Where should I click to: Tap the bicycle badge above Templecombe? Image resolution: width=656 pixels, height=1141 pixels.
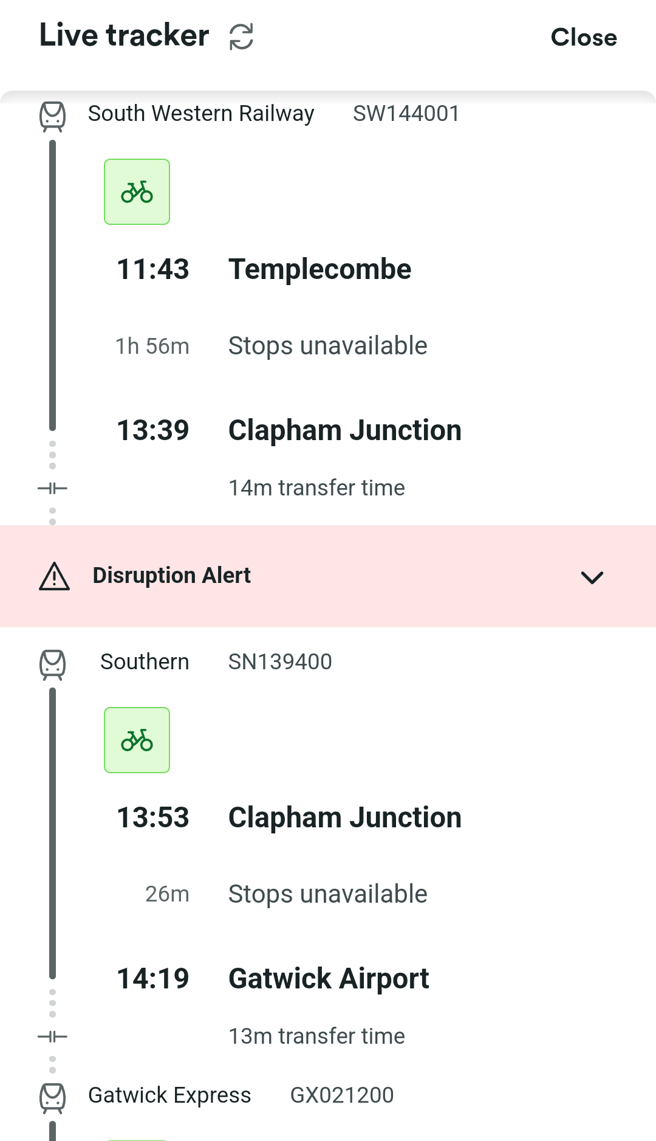coord(137,192)
